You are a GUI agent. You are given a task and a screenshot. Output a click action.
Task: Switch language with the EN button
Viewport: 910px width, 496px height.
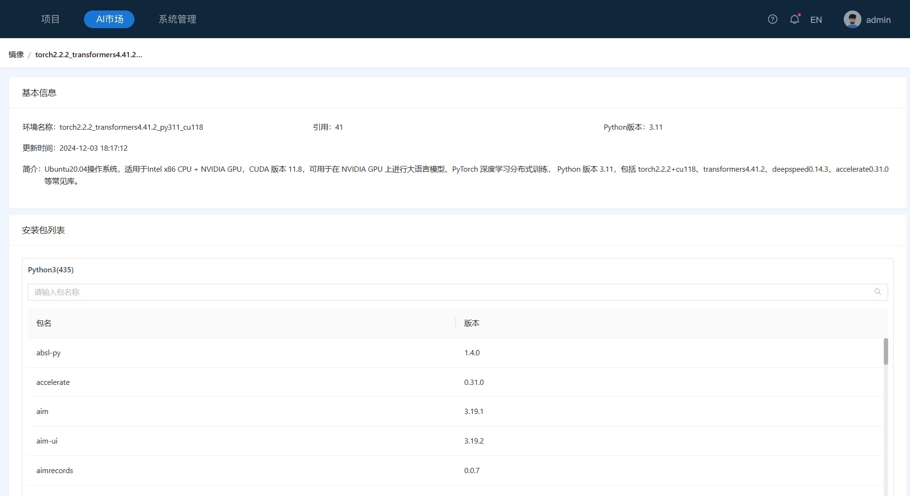click(816, 20)
